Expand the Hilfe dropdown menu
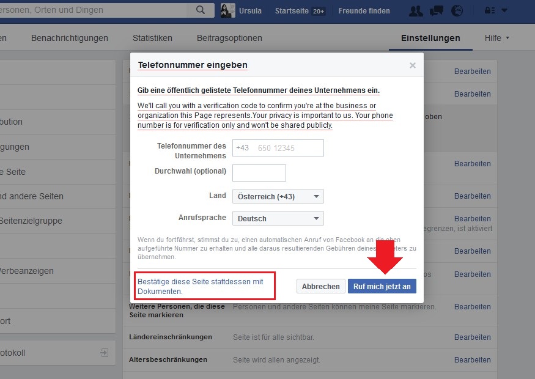 (496, 38)
